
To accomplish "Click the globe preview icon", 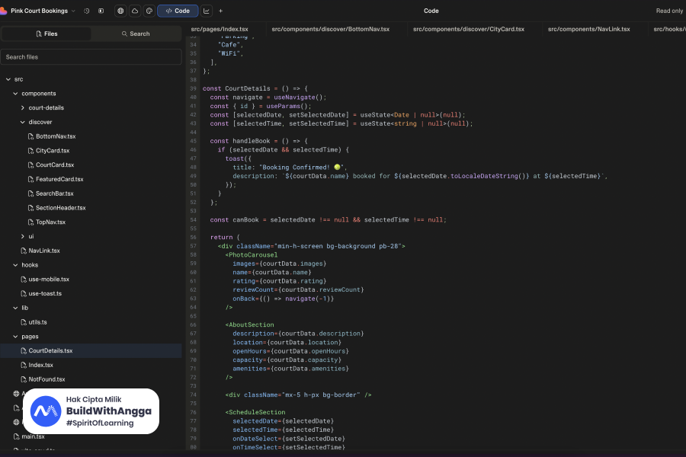I will 121,11.
